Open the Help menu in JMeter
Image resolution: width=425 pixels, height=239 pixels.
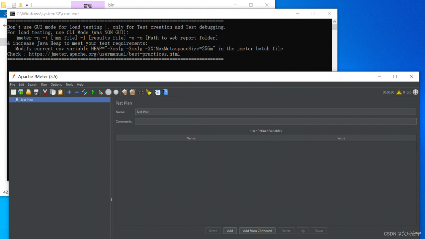click(x=80, y=85)
